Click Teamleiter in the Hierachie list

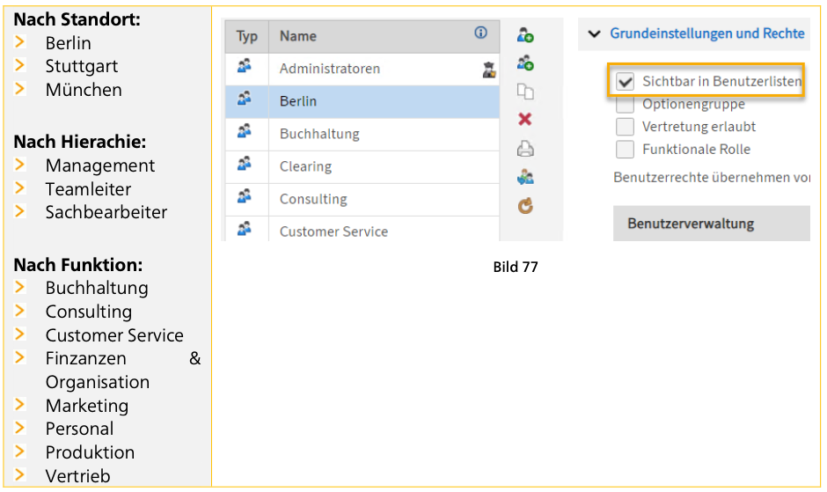88,189
